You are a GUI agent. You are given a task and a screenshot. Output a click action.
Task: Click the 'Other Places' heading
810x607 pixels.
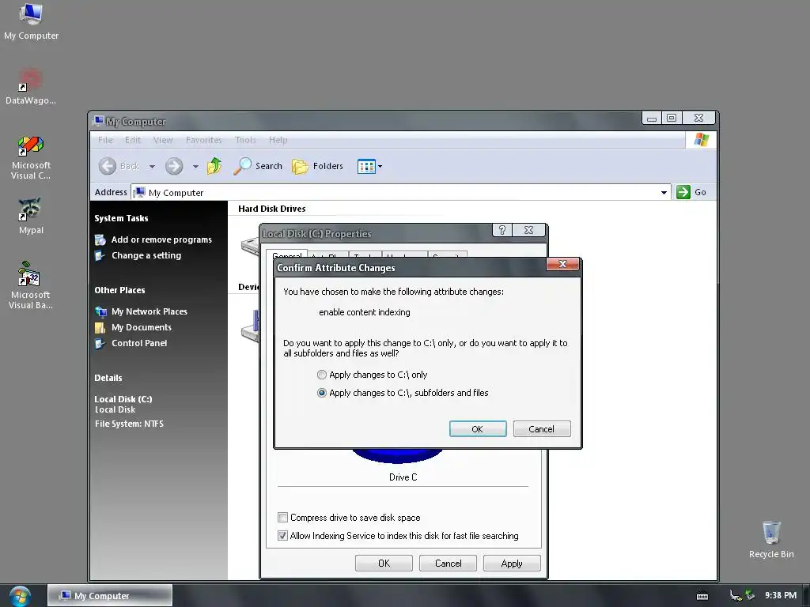coord(120,290)
